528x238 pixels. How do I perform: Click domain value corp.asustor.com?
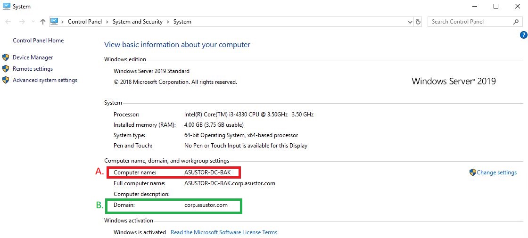(206, 205)
